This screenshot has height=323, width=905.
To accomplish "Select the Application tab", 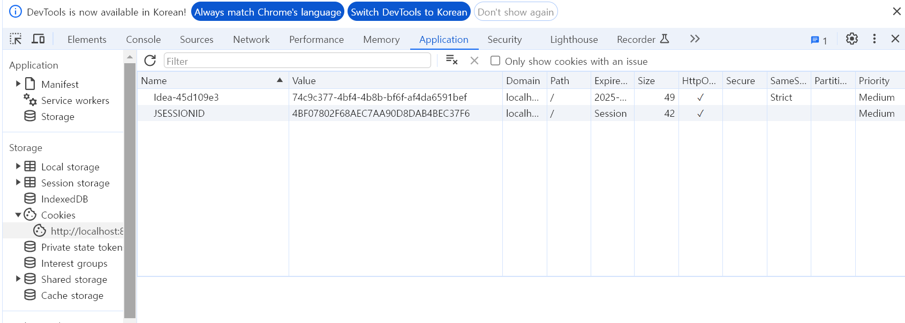I will pyautogui.click(x=443, y=39).
